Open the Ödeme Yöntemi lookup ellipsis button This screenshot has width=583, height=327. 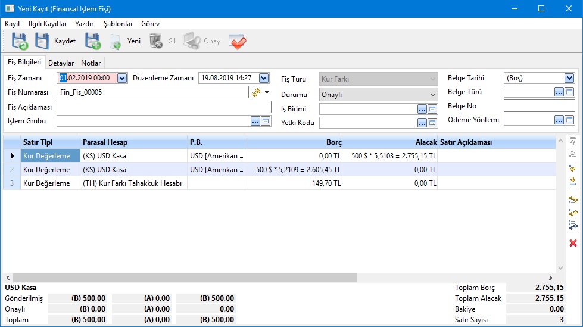(x=559, y=120)
